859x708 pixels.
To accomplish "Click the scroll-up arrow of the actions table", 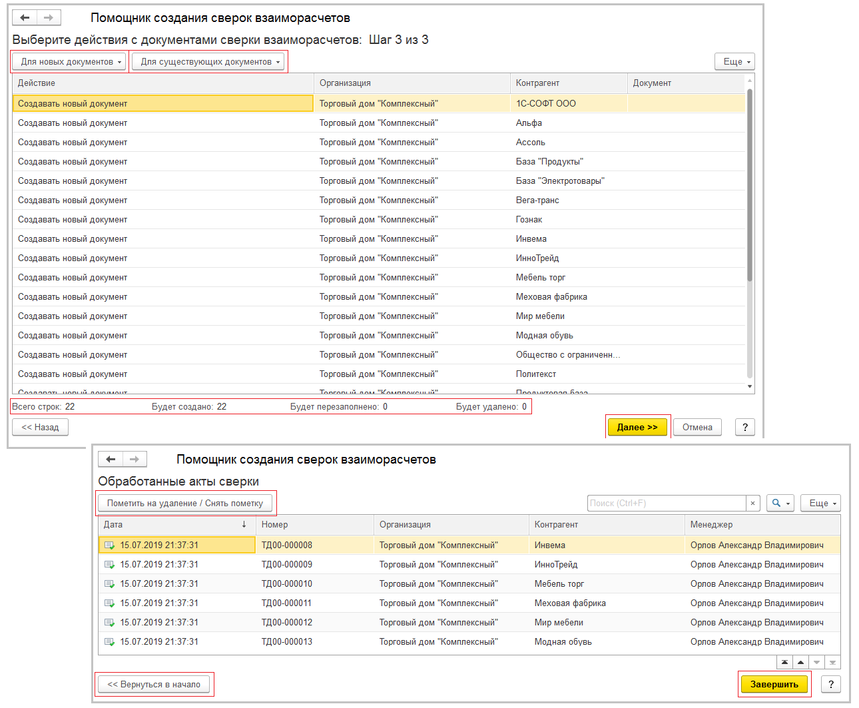I will tap(750, 81).
